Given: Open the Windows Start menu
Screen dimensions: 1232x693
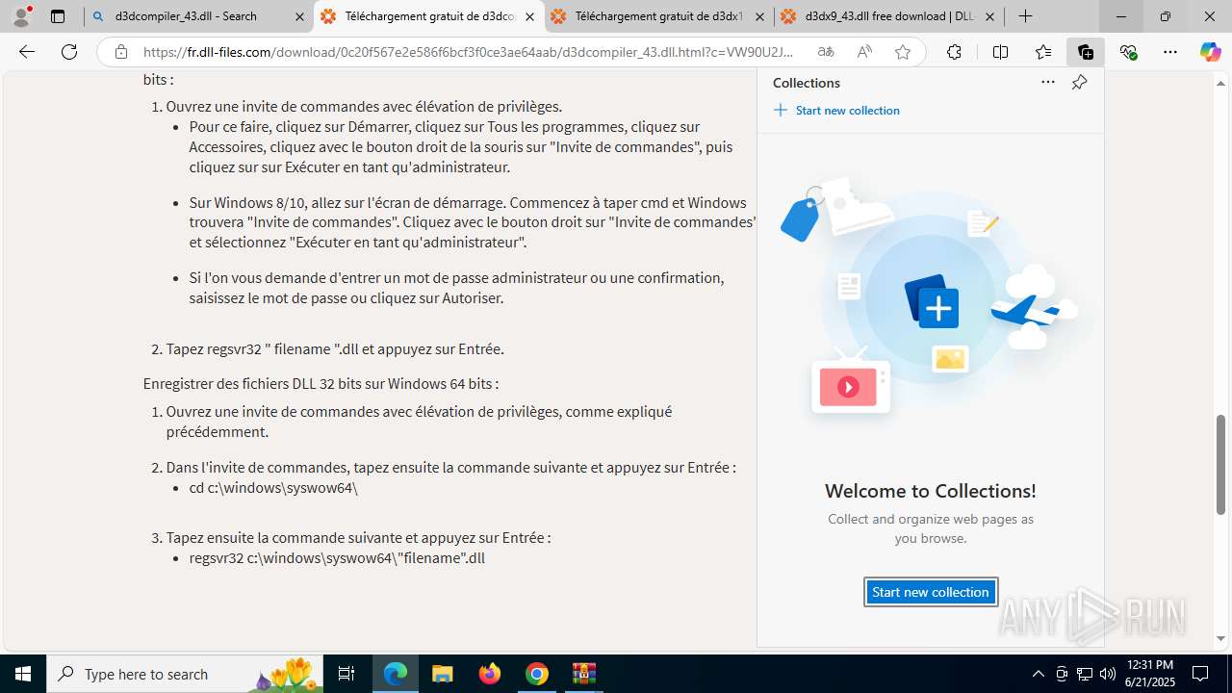Looking at the screenshot, I should (23, 674).
